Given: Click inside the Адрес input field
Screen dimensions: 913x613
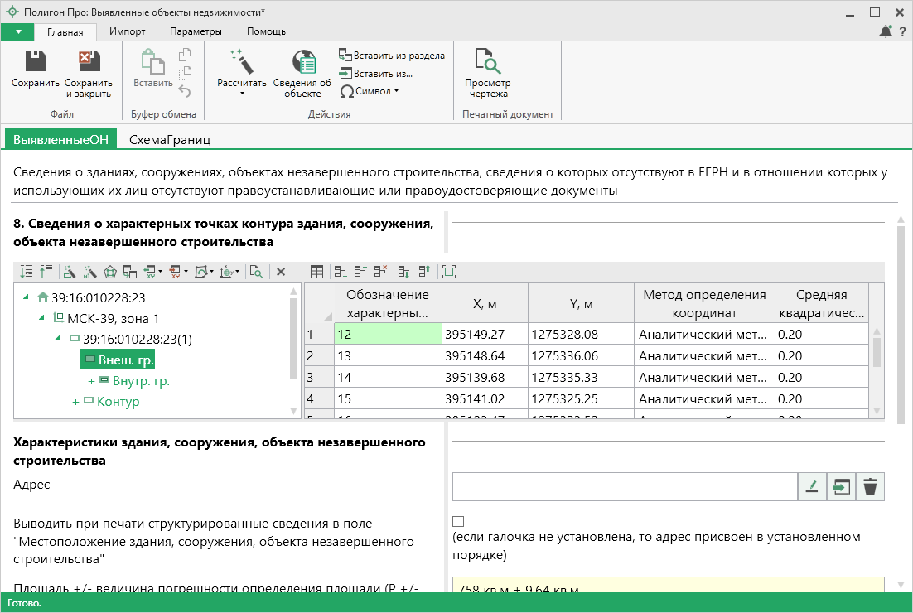Looking at the screenshot, I should point(624,487).
